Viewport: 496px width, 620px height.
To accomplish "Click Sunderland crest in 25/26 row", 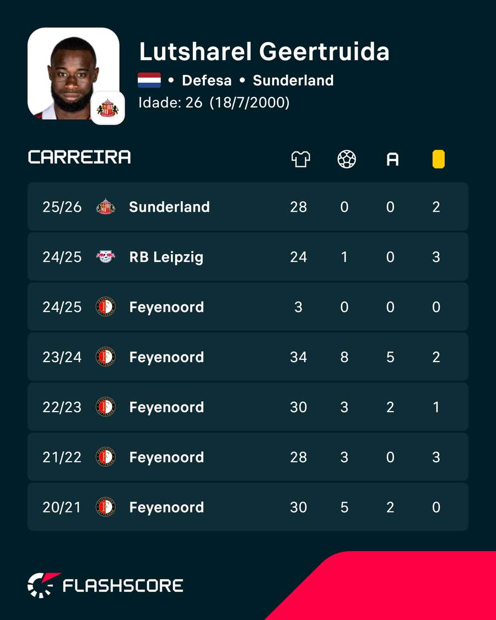I will pos(106,207).
